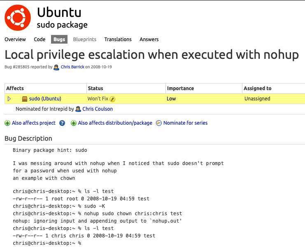Open the Overview tab

15,39
